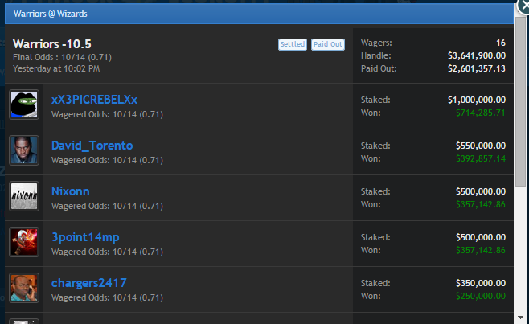Open the chargers2417 username link
This screenshot has width=529, height=324.
(x=89, y=283)
